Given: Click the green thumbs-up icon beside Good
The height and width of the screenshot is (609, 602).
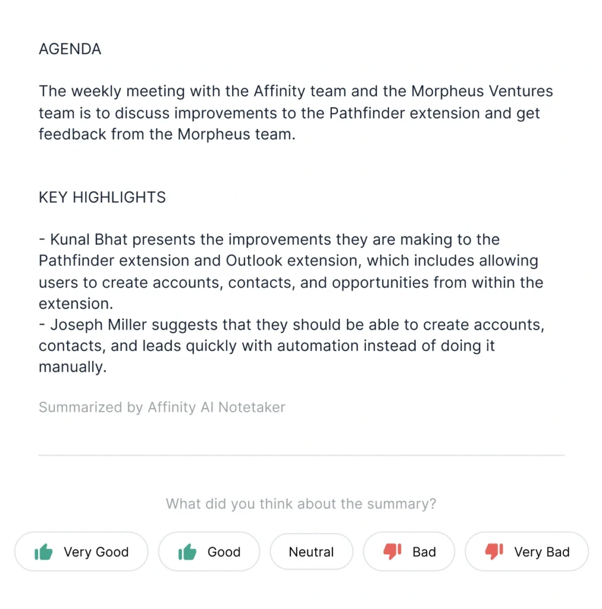Looking at the screenshot, I should coord(187,552).
